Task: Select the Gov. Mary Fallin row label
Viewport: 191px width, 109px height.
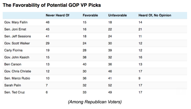Action: click(16, 22)
